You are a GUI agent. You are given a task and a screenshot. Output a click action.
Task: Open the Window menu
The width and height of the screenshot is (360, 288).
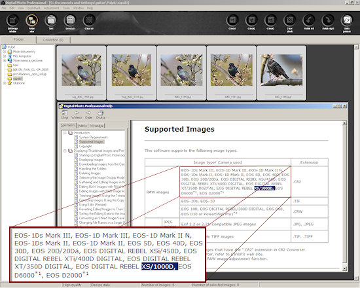click(x=79, y=8)
